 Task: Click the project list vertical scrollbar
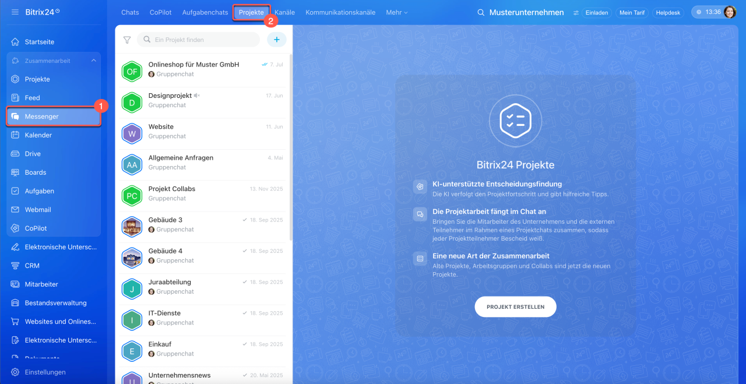290,149
